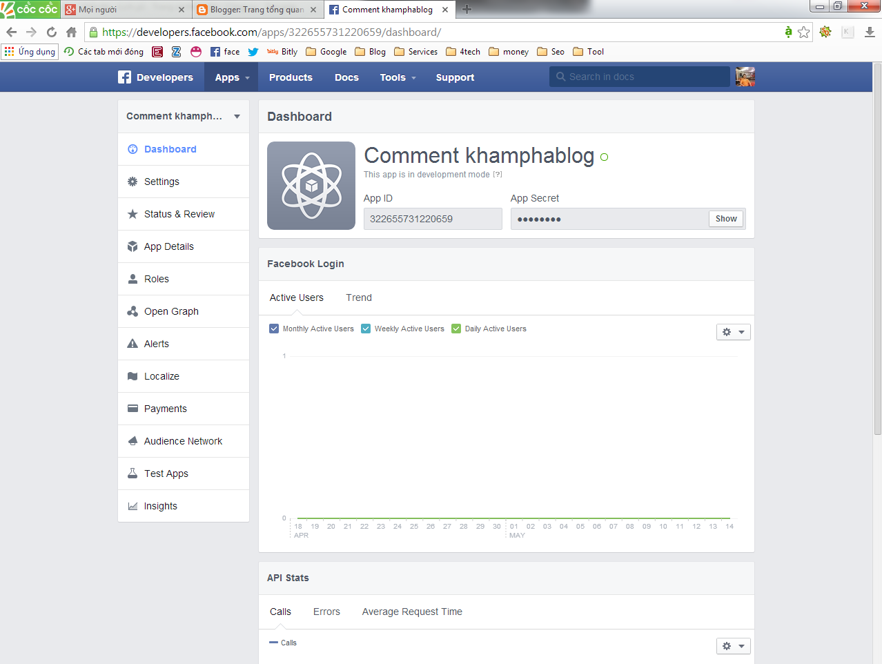882x664 pixels.
Task: Select the Calls tab in API Stats
Action: (x=280, y=612)
